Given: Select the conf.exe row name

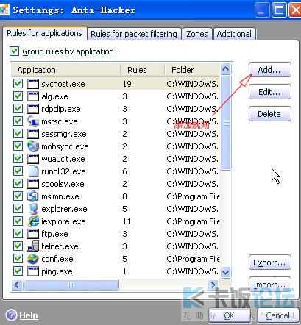Looking at the screenshot, I should click(57, 259).
